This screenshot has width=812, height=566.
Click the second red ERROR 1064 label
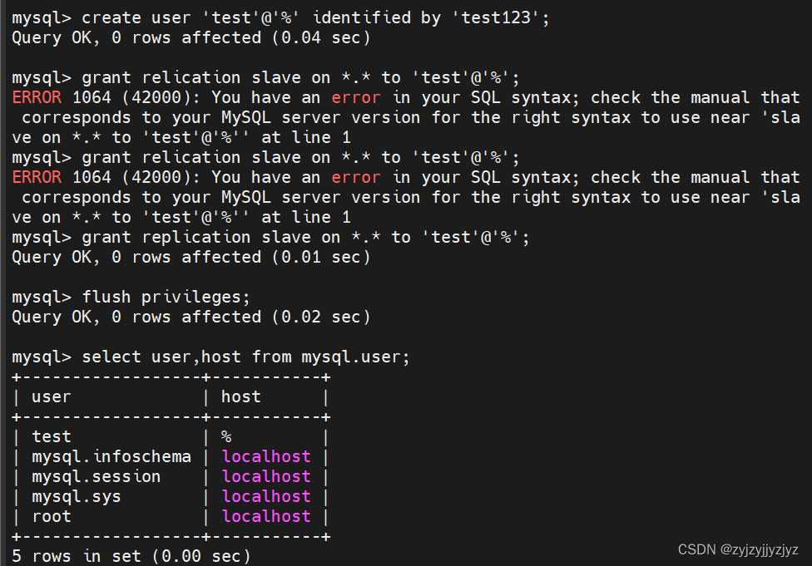click(37, 178)
